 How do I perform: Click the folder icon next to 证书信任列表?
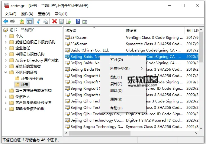pyautogui.click(x=17, y=79)
